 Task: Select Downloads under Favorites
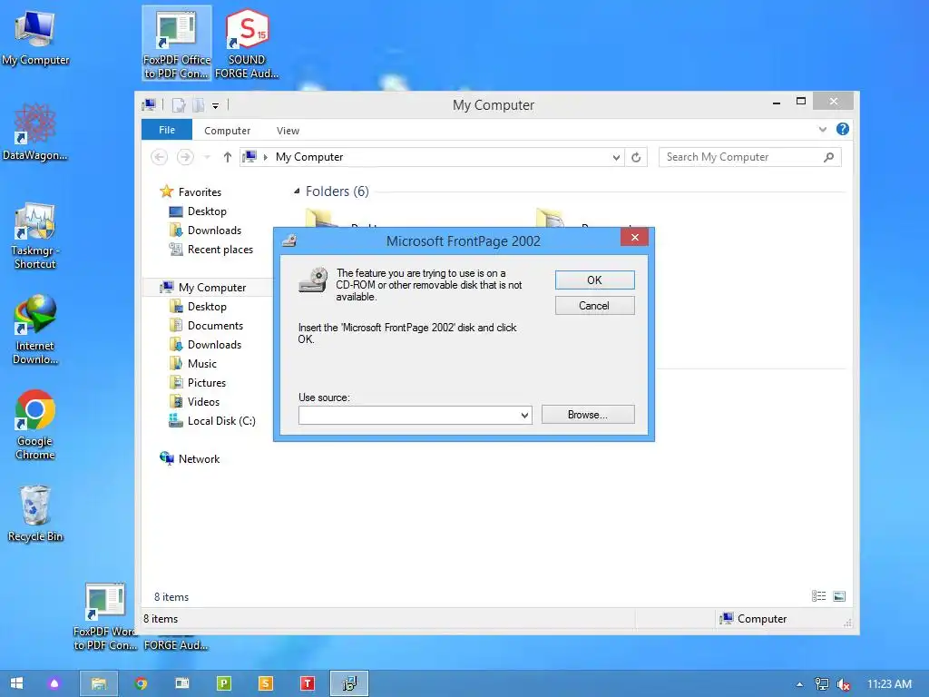214,231
